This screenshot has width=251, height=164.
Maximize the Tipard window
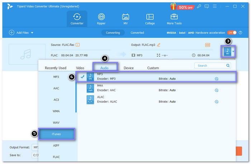pos(235,6)
